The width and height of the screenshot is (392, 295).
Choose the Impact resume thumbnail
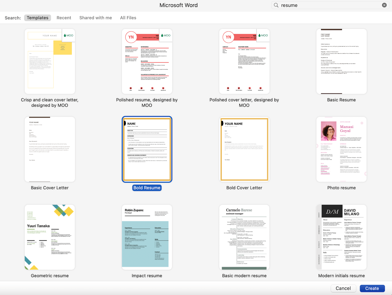pos(147,237)
